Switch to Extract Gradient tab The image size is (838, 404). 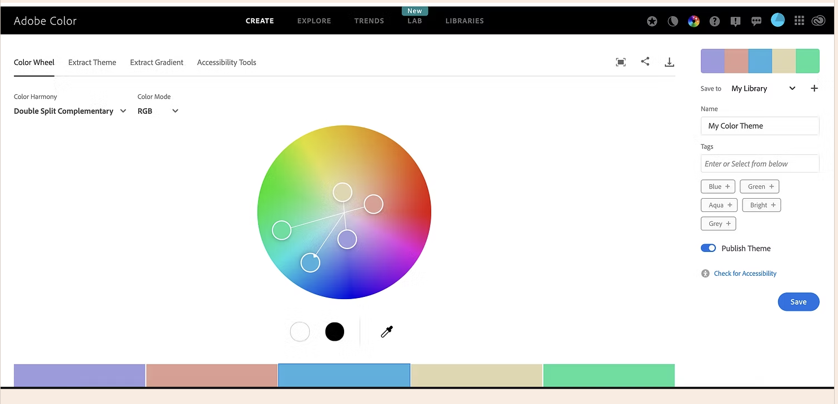pos(157,62)
